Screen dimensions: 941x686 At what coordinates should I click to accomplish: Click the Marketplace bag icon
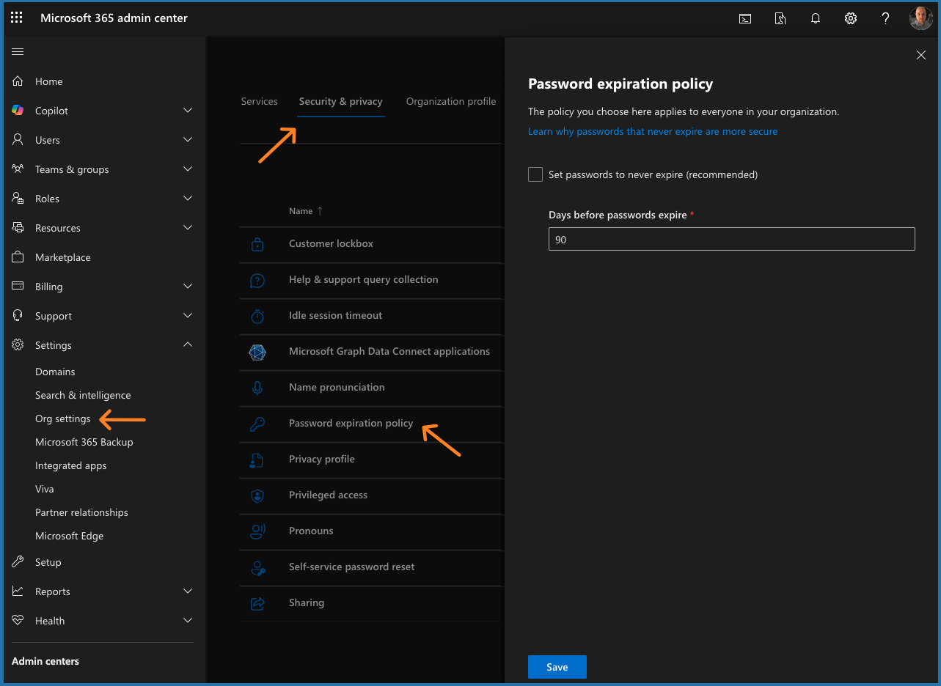click(x=18, y=257)
